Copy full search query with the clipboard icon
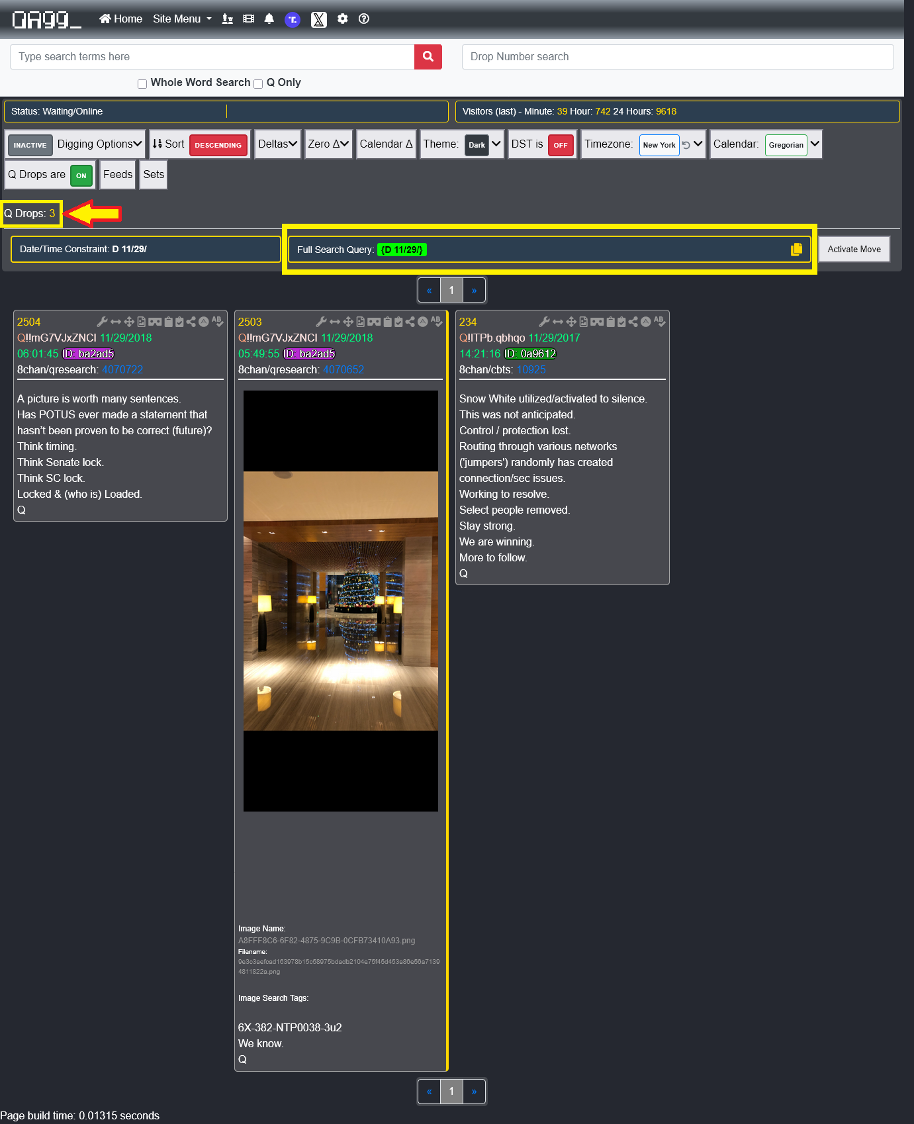 (796, 249)
